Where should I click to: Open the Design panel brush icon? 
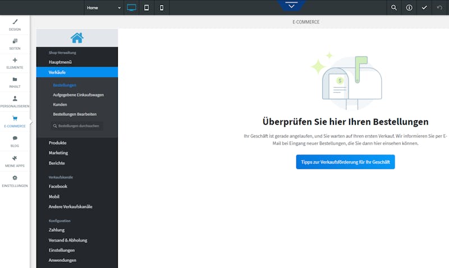tap(15, 22)
